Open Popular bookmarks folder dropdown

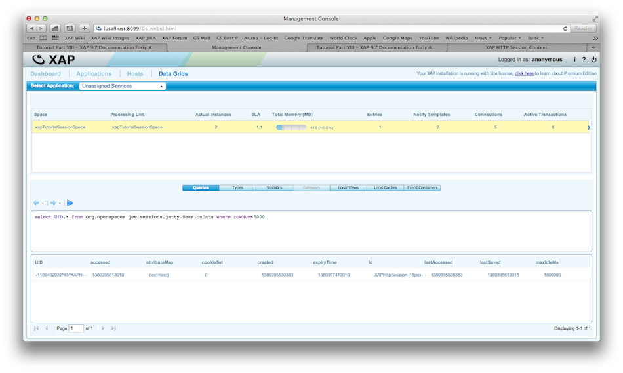point(510,38)
